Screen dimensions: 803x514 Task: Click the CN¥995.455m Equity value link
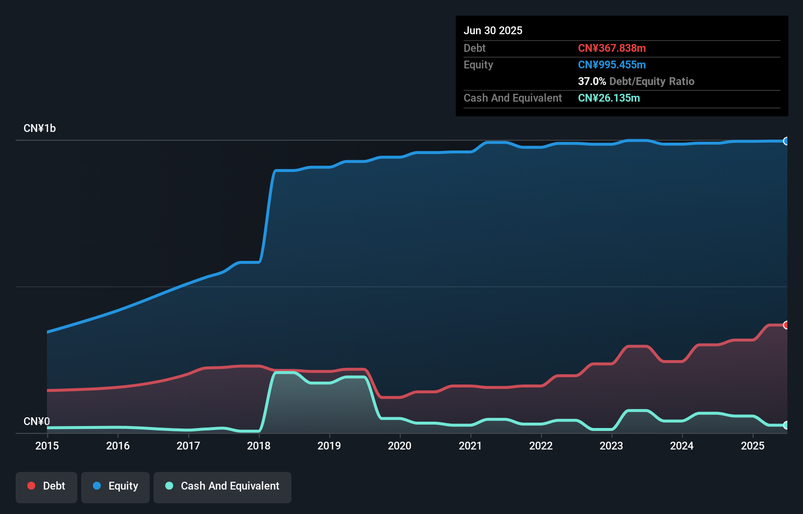pyautogui.click(x=612, y=64)
